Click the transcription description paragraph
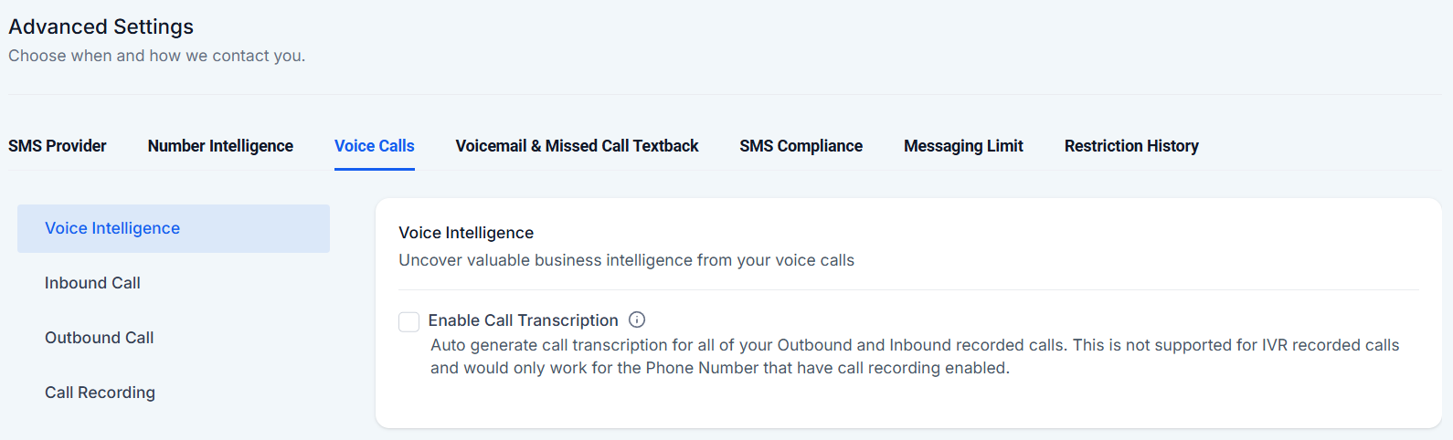1453x440 pixels. (x=914, y=356)
